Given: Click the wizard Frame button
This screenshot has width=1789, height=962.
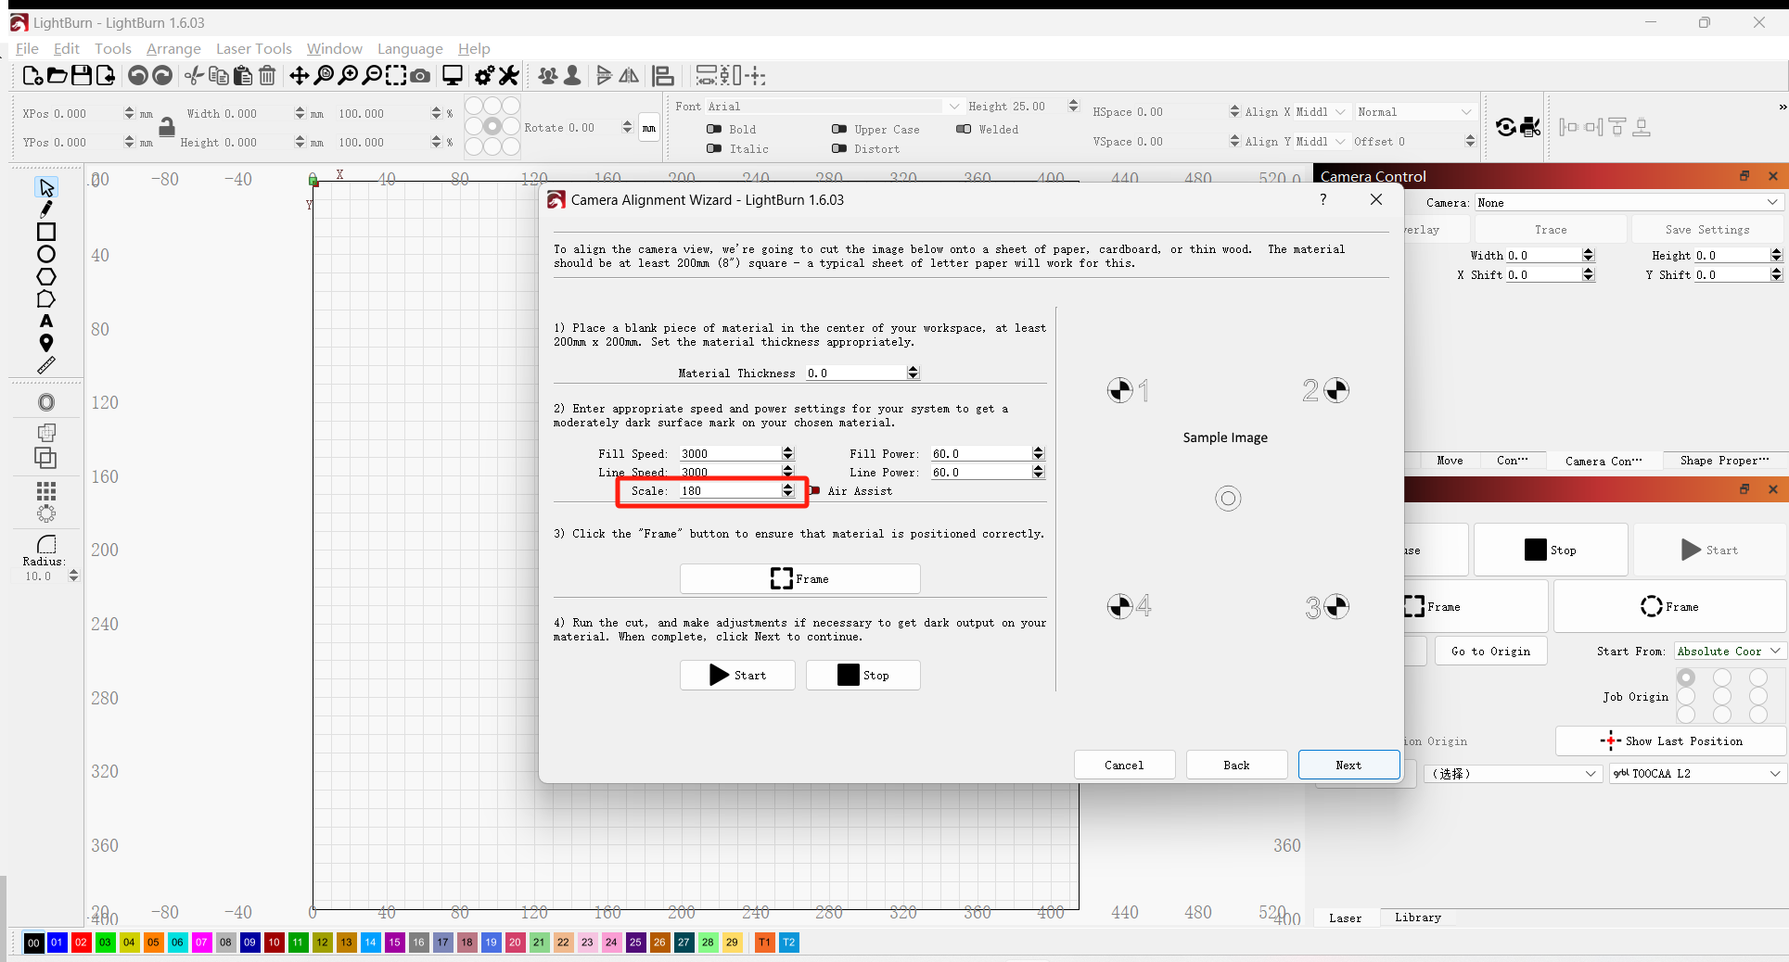Looking at the screenshot, I should [799, 579].
